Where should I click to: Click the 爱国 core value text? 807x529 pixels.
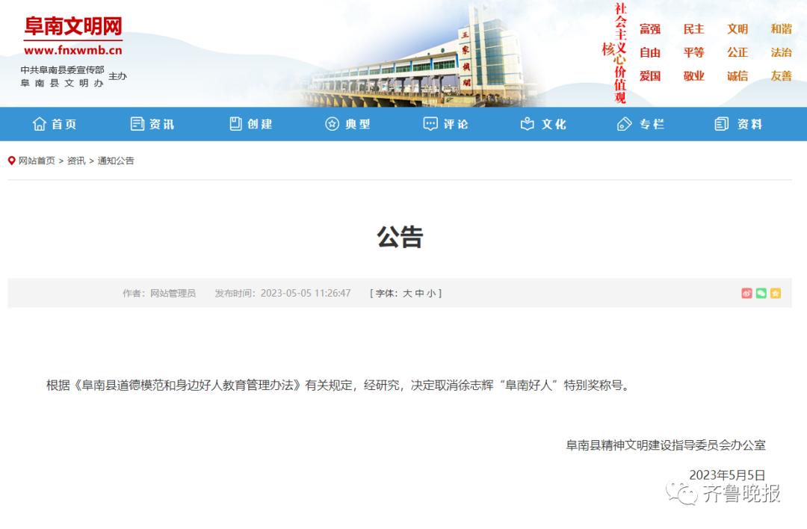coord(650,76)
